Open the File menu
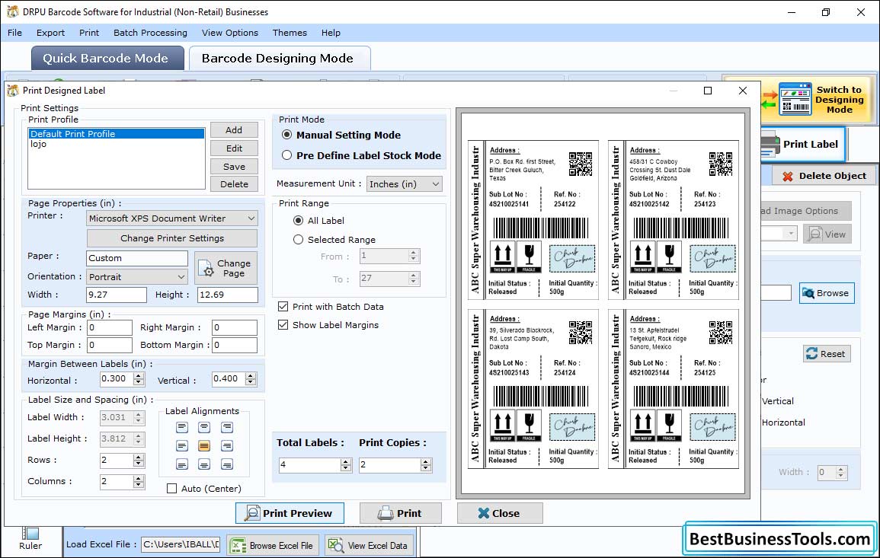 point(15,33)
